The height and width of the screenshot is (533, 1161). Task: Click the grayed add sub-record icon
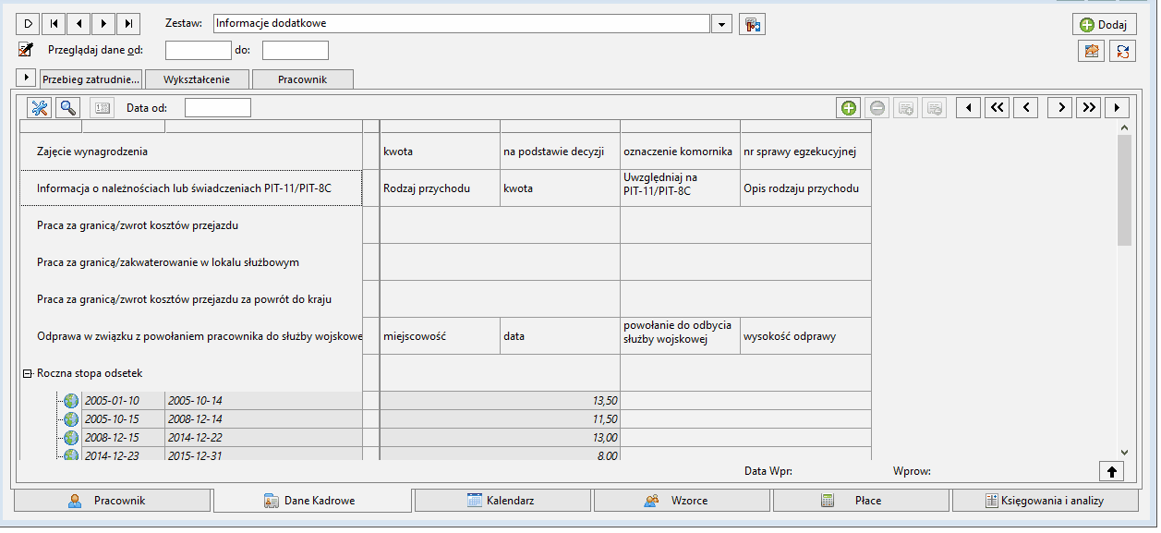pos(906,108)
